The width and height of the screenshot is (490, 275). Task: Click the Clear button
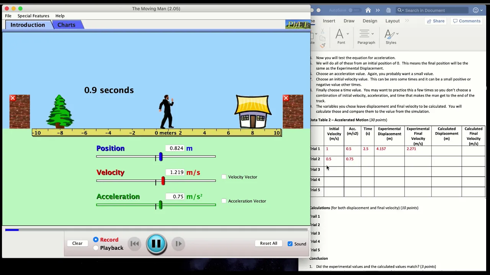pos(77,243)
